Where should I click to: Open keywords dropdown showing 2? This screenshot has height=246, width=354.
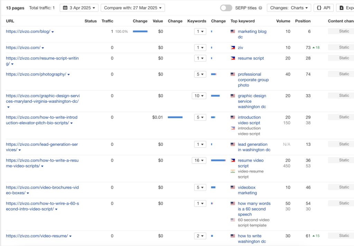200,236
